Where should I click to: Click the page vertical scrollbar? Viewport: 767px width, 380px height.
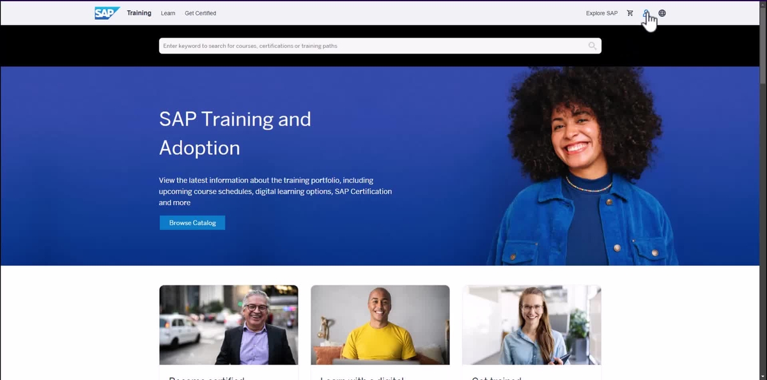763,190
